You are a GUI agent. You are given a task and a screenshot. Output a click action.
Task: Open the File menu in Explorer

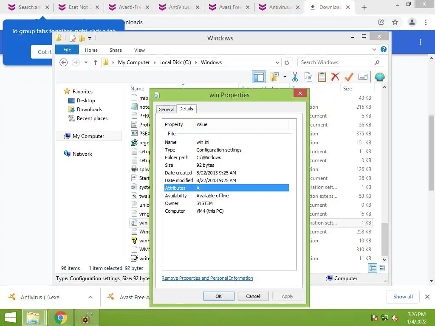(x=67, y=50)
